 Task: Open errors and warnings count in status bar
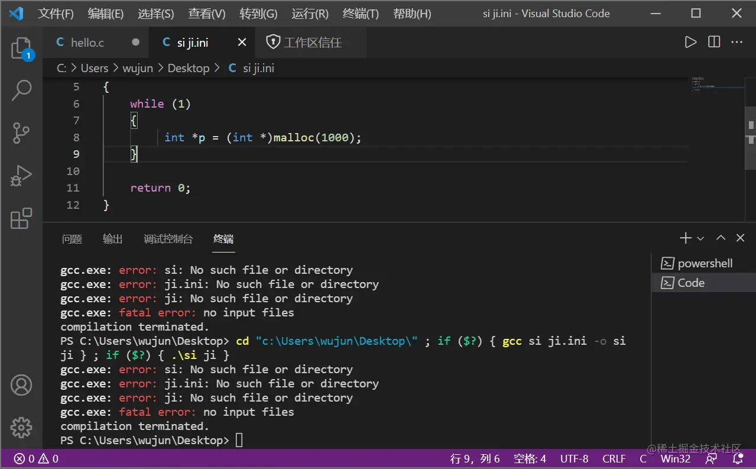pyautogui.click(x=37, y=459)
